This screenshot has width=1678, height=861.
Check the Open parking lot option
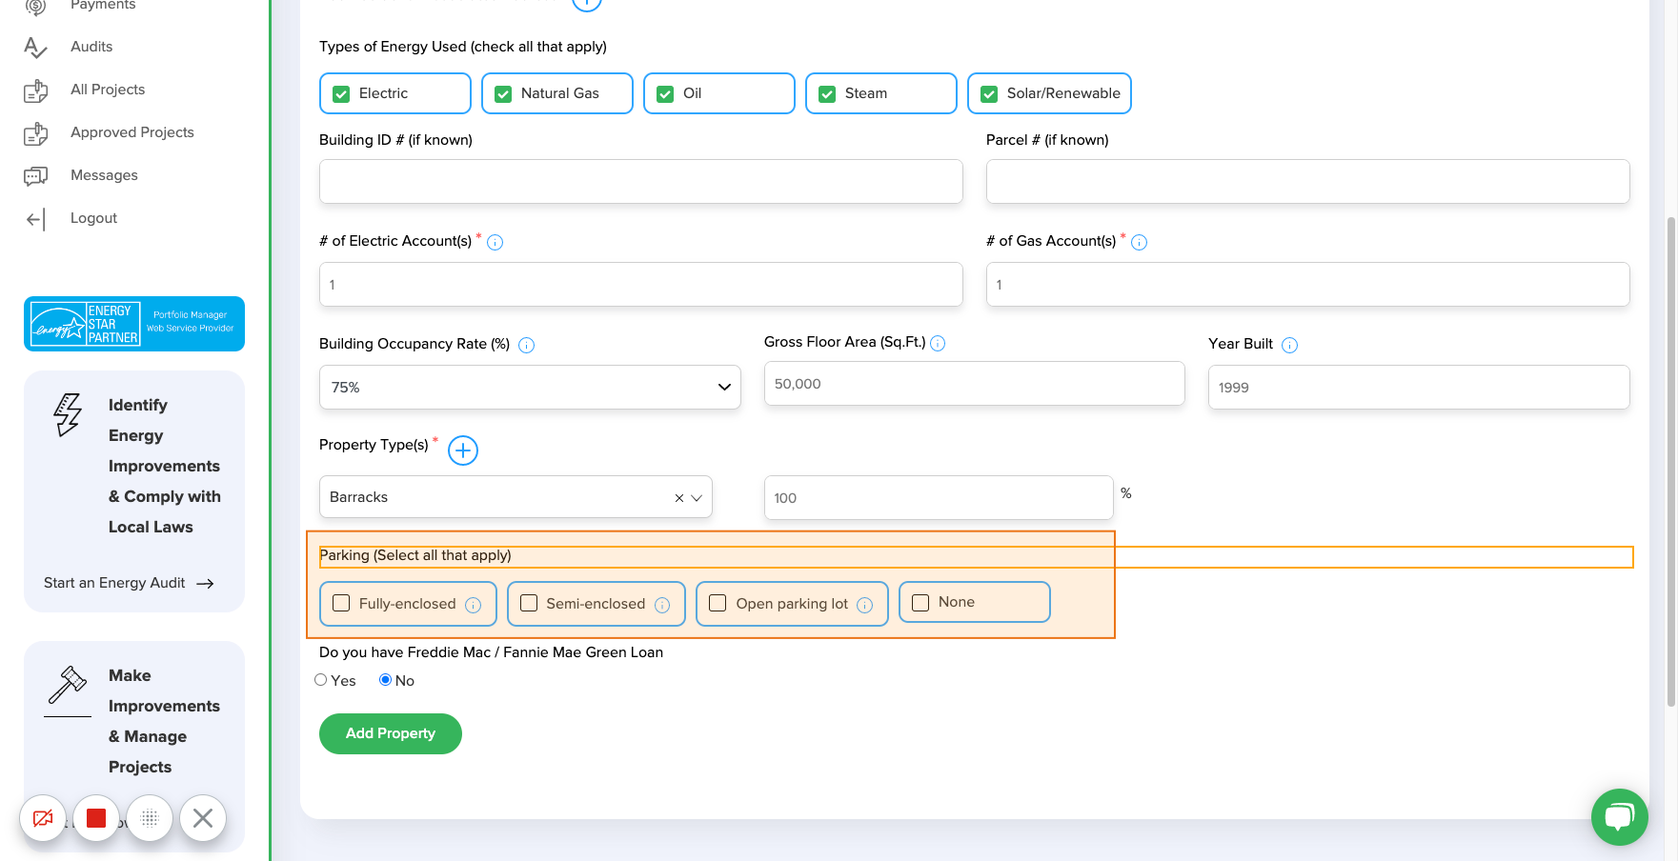coord(718,604)
